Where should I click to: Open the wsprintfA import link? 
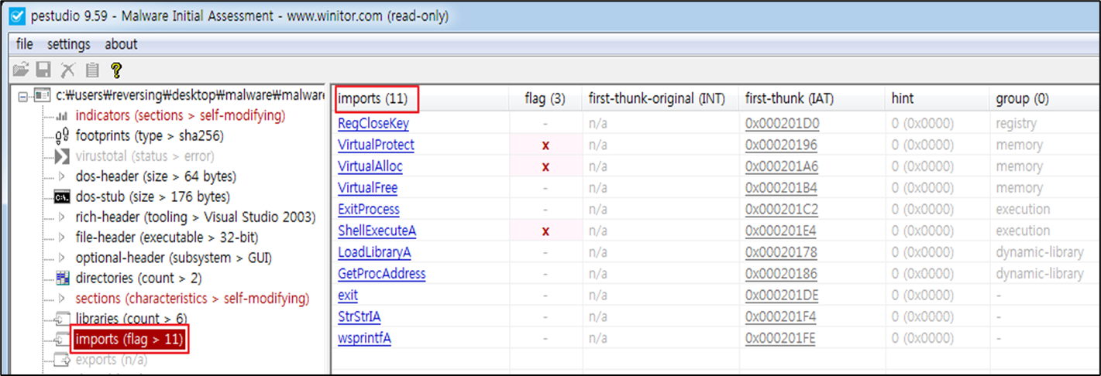pos(364,338)
